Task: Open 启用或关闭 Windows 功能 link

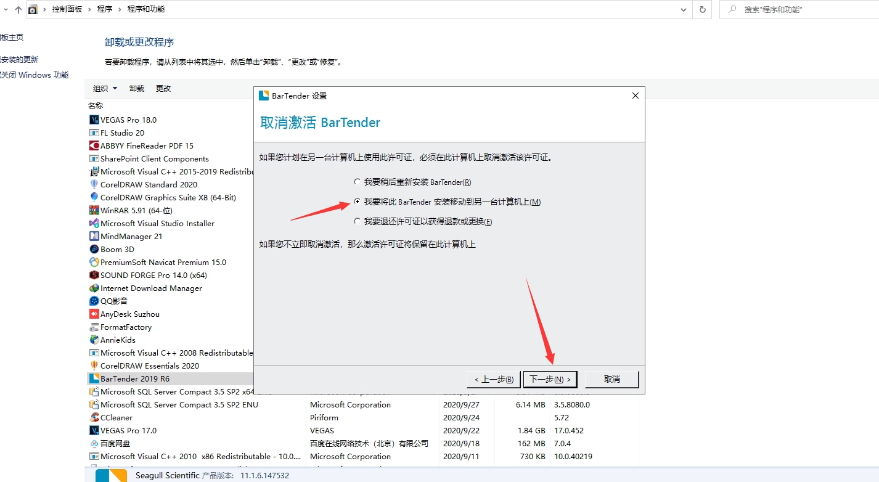Action: [35, 75]
